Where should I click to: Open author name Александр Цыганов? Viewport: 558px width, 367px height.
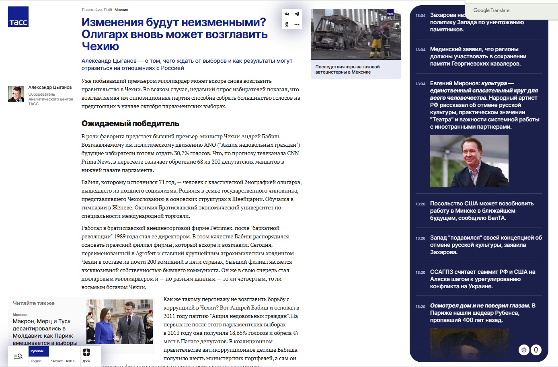(50, 87)
